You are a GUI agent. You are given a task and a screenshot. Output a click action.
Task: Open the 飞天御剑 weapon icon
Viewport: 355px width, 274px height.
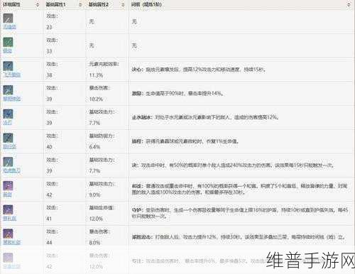click(x=8, y=66)
